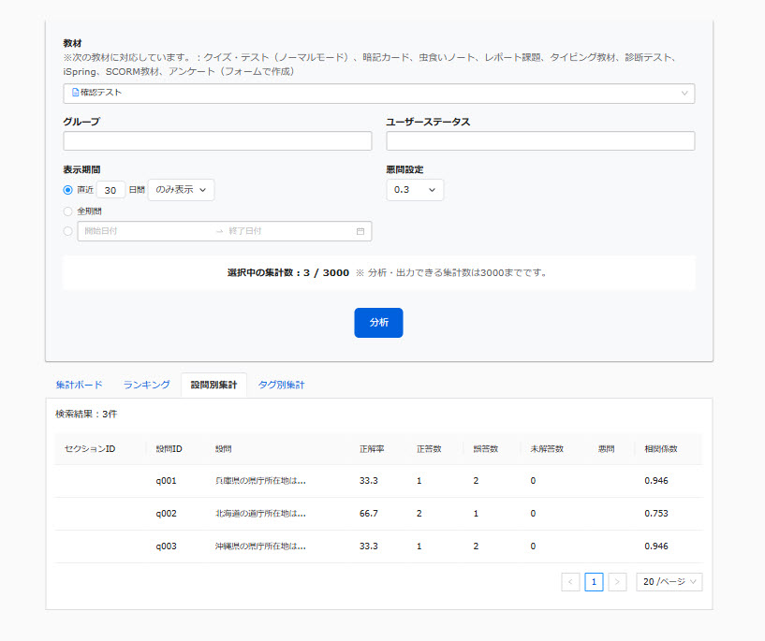
Task: Select the custom date range radio button
Action: [x=67, y=231]
